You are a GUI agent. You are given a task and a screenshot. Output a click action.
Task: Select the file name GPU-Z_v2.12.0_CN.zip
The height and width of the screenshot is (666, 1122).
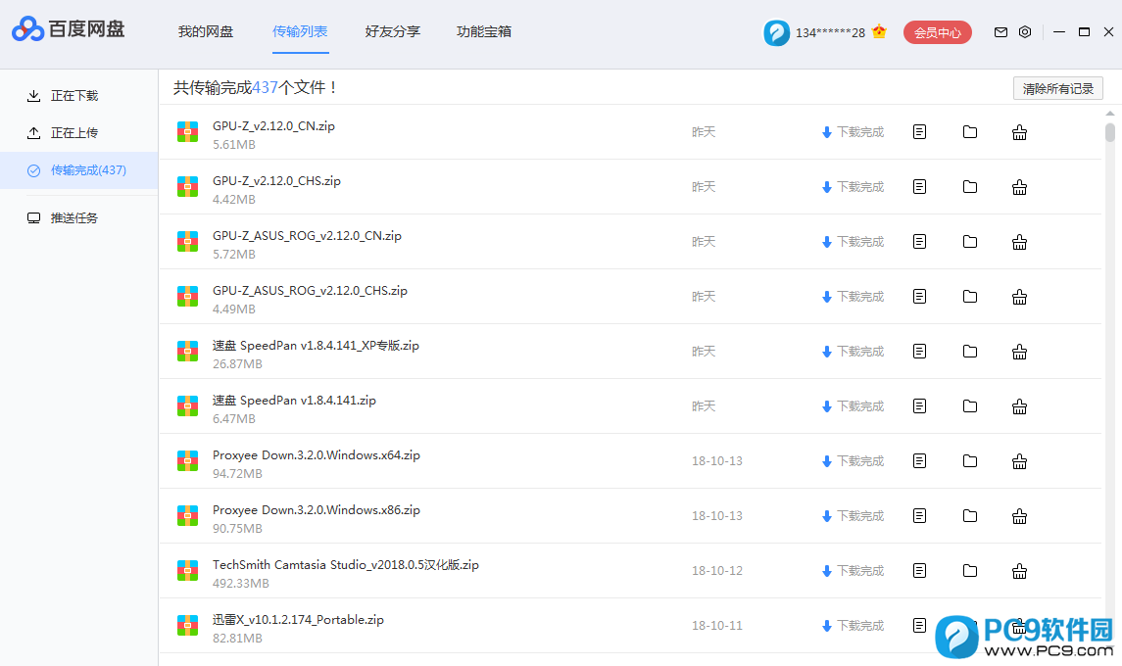pyautogui.click(x=273, y=126)
